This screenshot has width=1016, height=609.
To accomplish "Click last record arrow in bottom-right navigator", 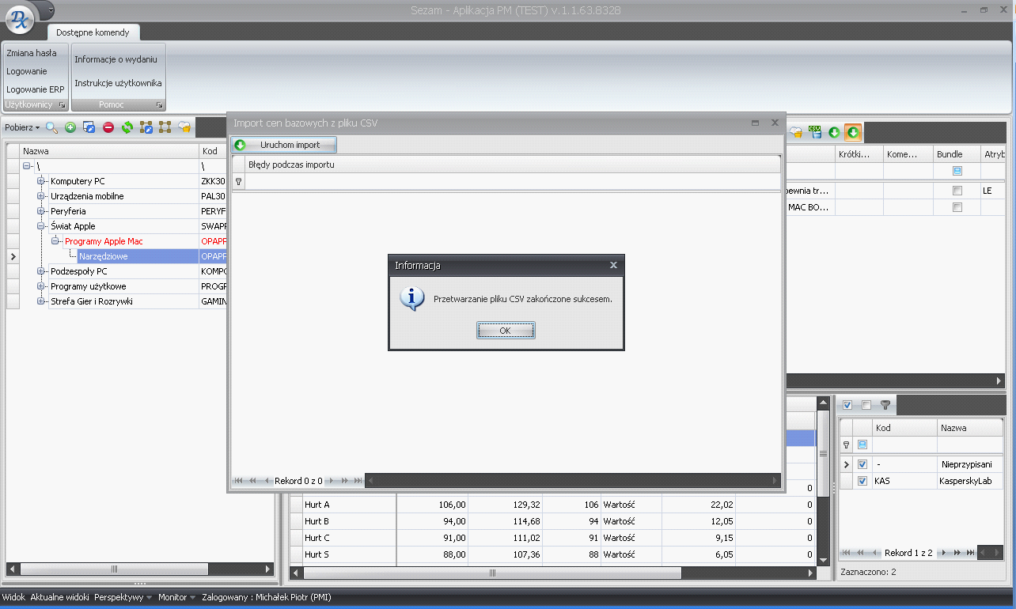I will [970, 553].
